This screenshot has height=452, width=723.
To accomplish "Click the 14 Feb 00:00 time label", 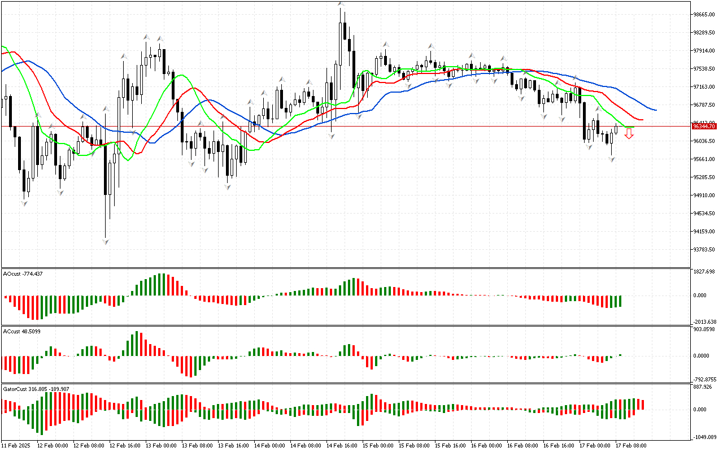I will (269, 446).
